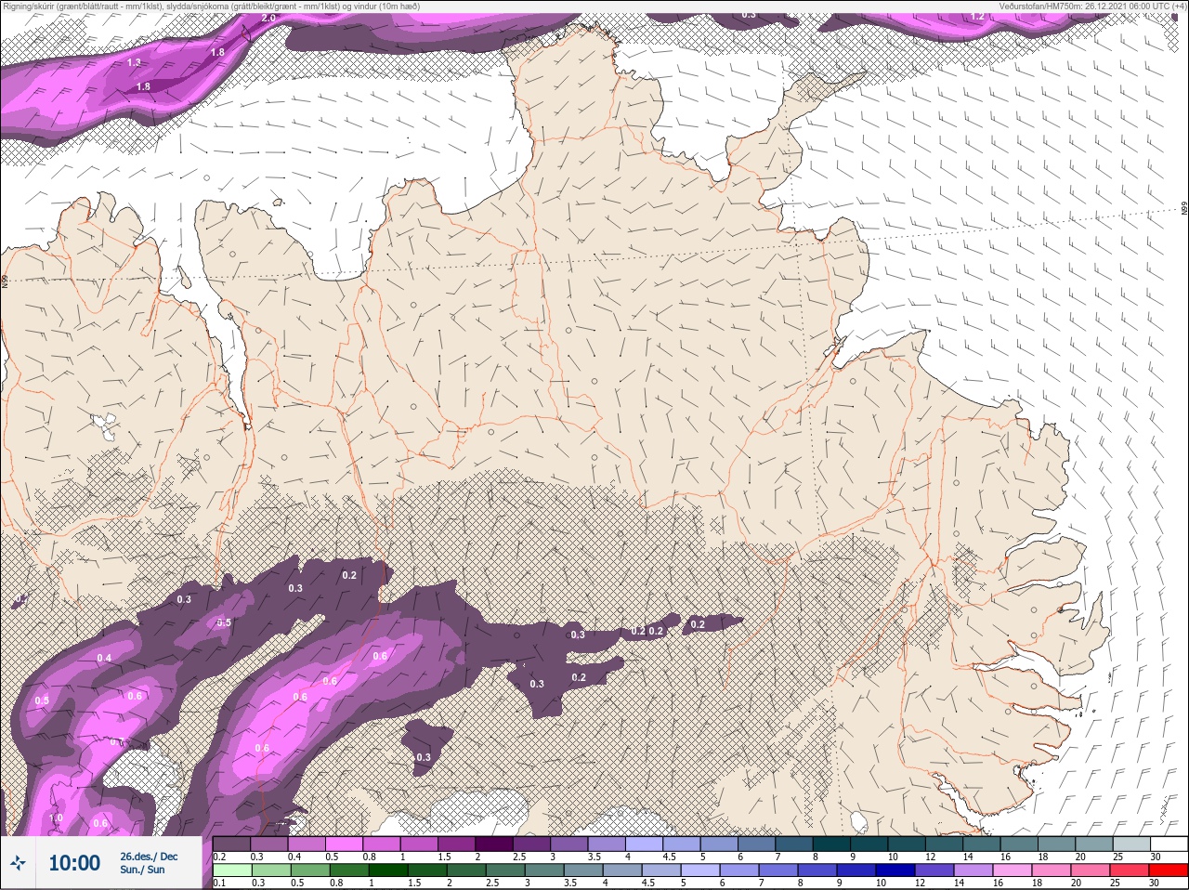Select dark purple snow-scale swatch between 2 and 2.5

pos(494,844)
